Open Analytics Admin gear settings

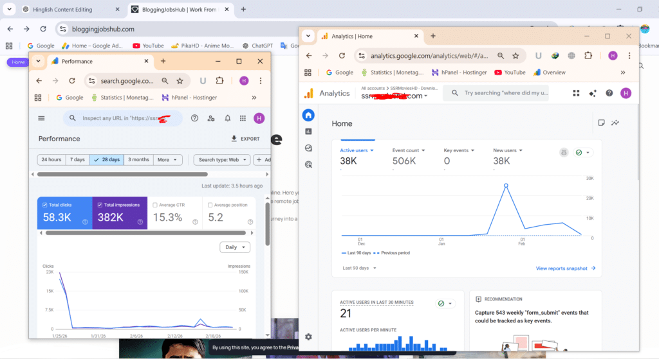308,337
